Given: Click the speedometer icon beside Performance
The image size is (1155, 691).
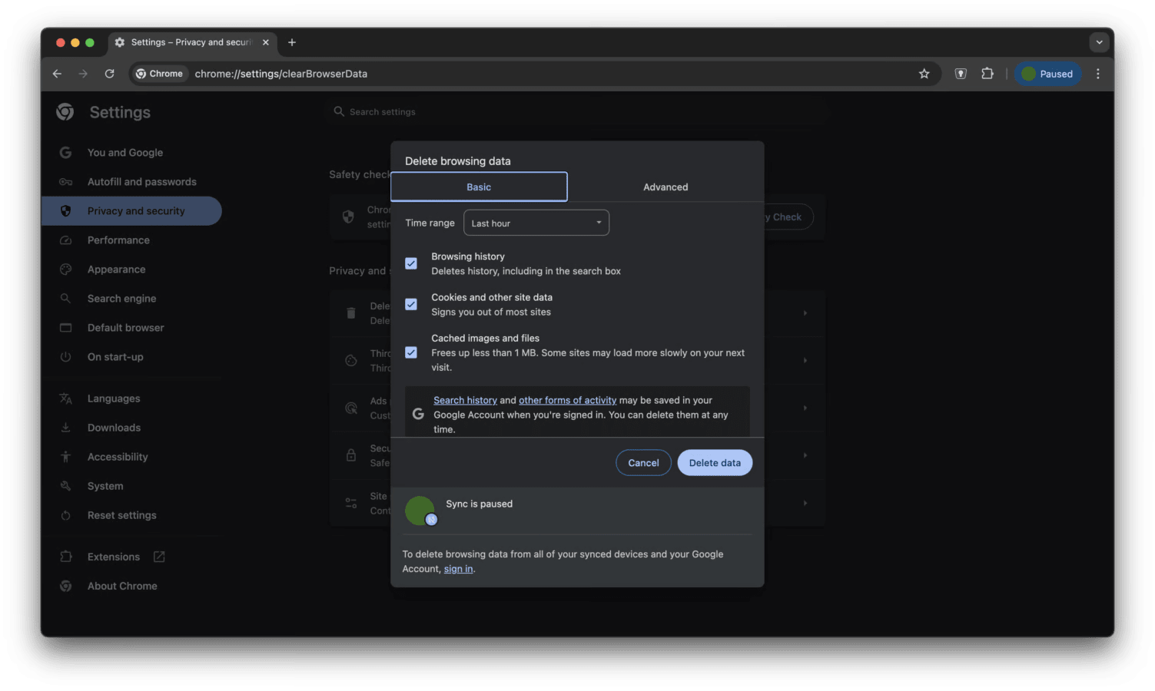Looking at the screenshot, I should click(66, 240).
